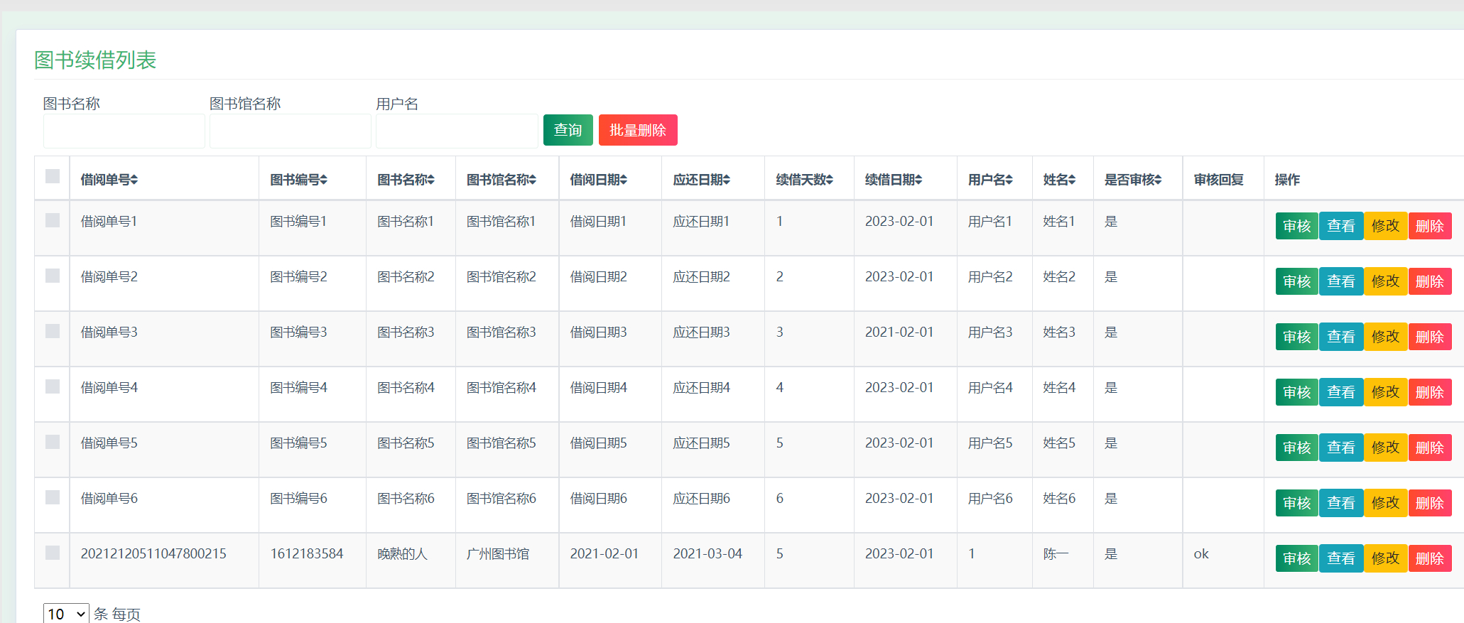This screenshot has width=1464, height=623.
Task: Click the 批量删除 batch delete button
Action: [x=638, y=130]
